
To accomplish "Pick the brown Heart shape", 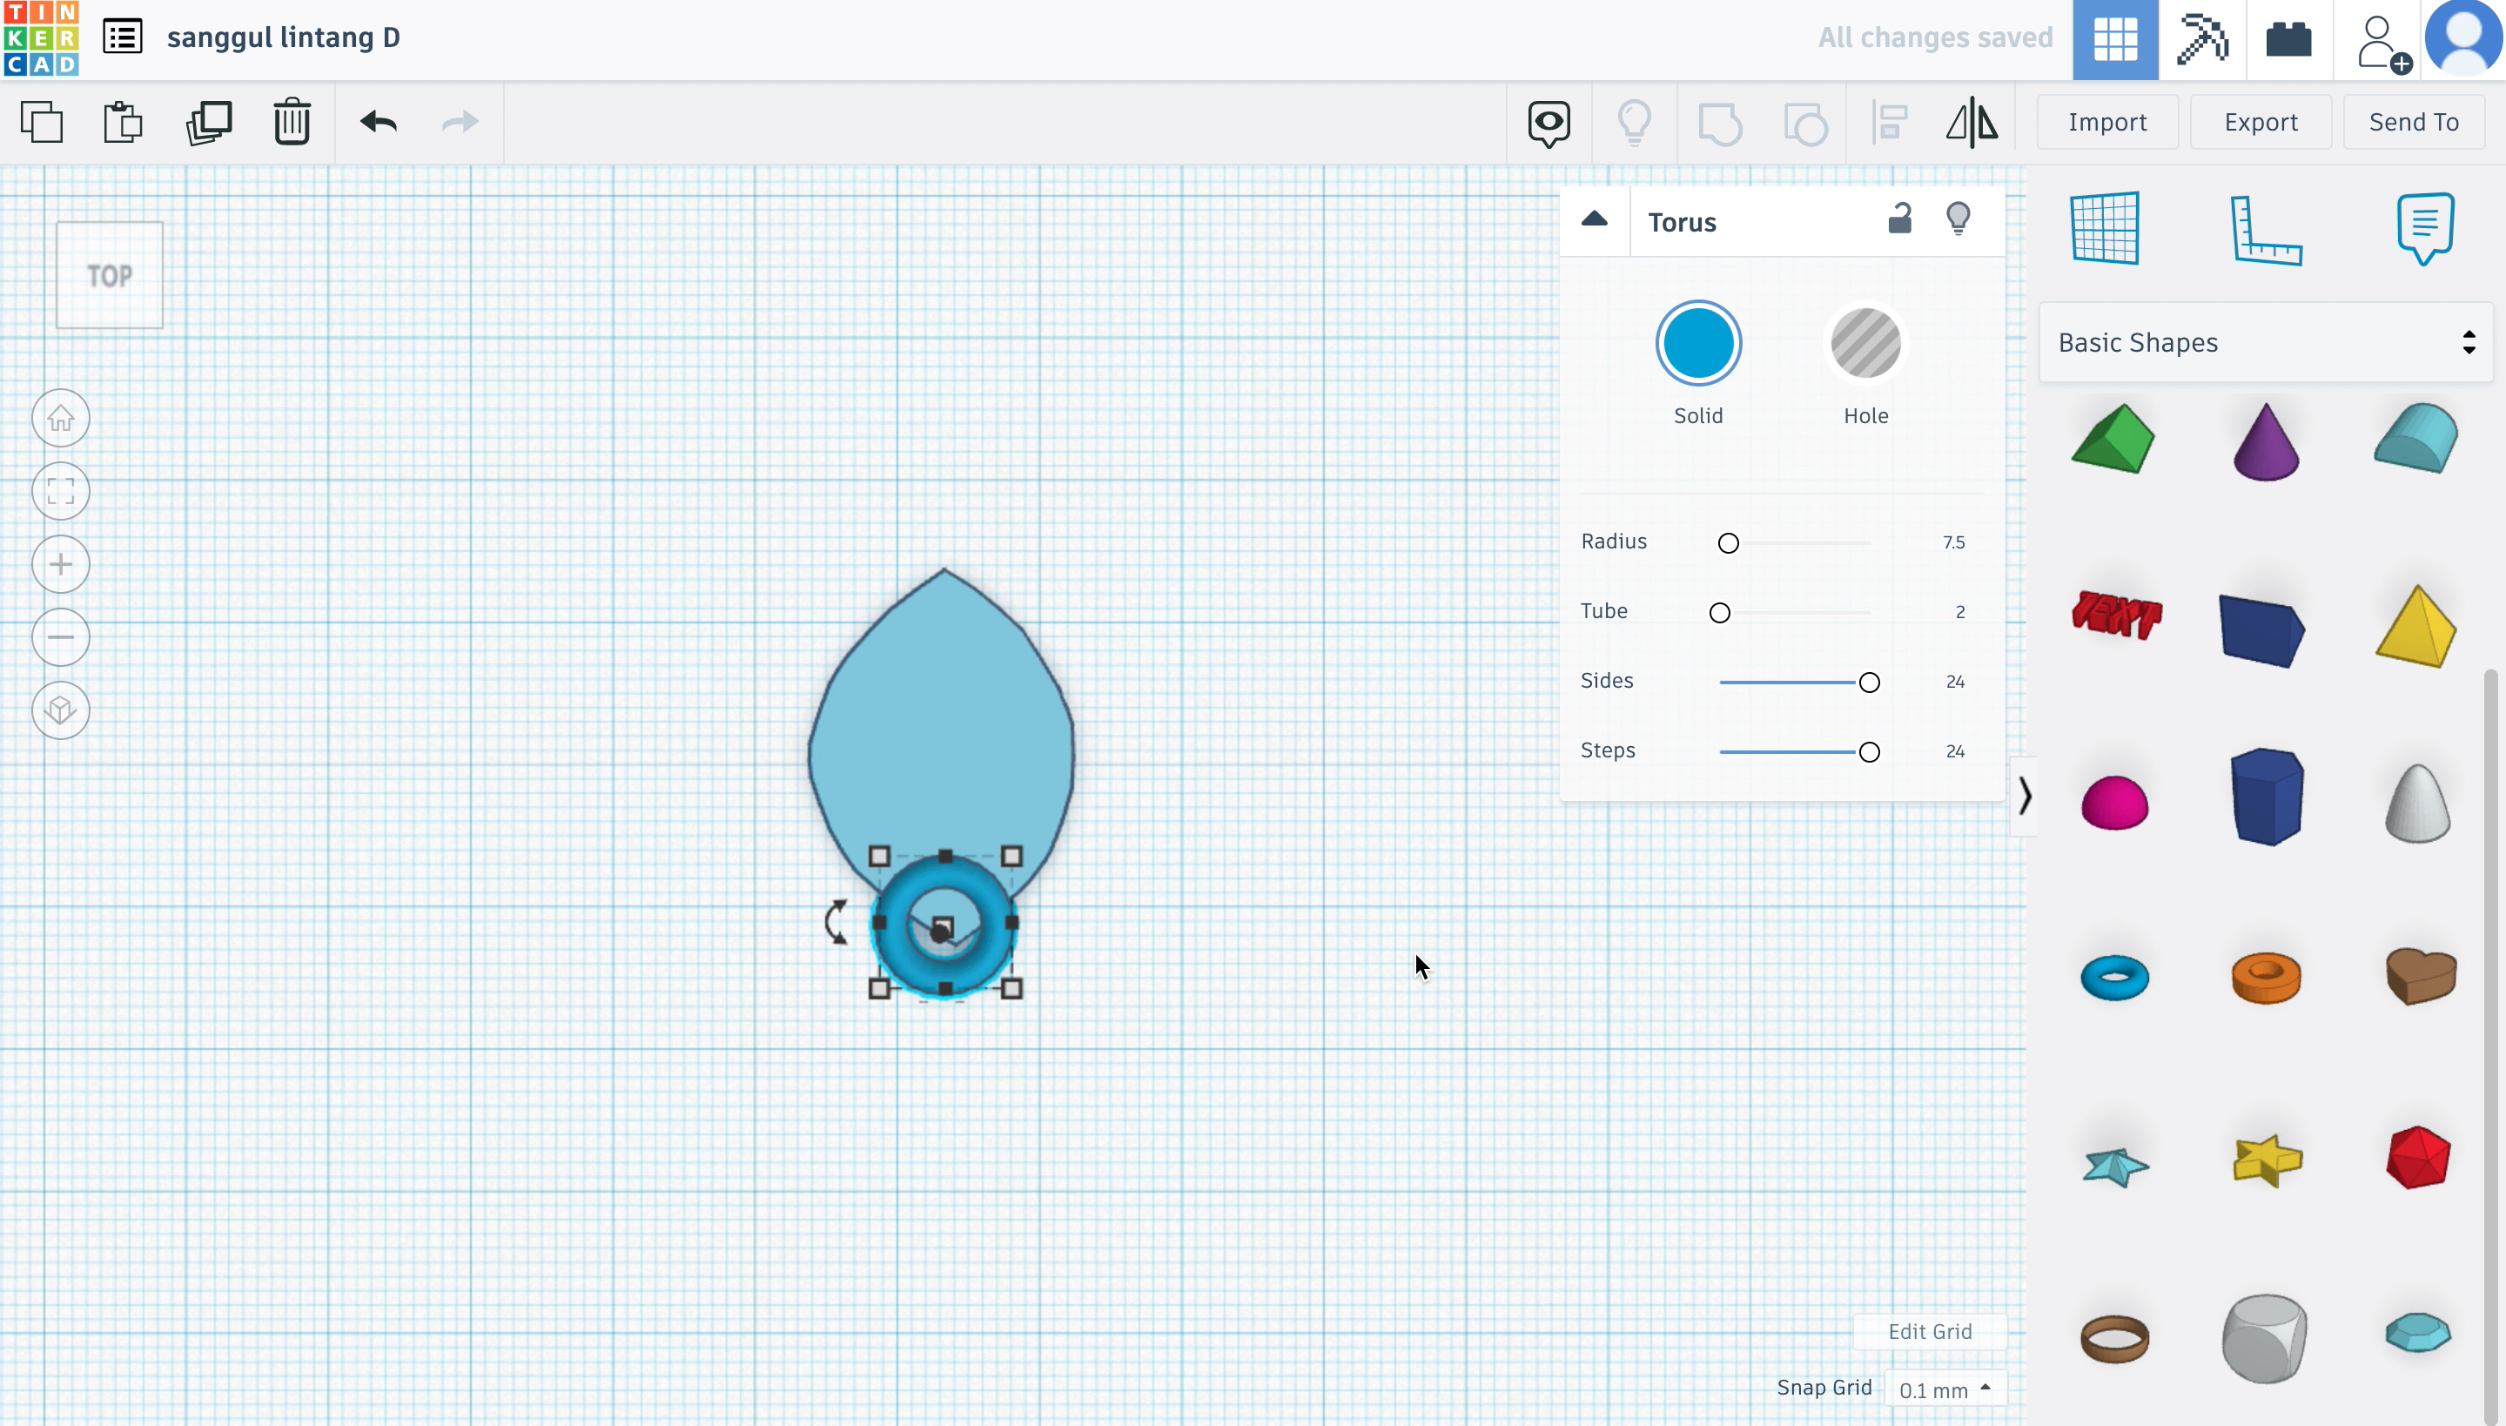I will 2421,975.
